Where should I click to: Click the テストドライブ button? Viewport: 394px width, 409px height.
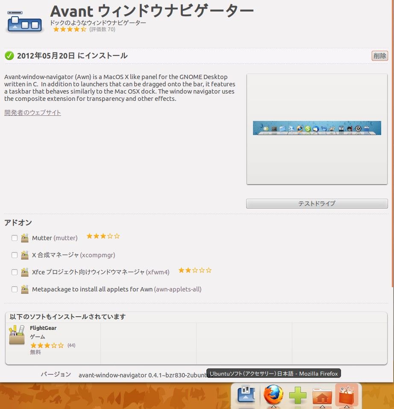[x=317, y=203]
